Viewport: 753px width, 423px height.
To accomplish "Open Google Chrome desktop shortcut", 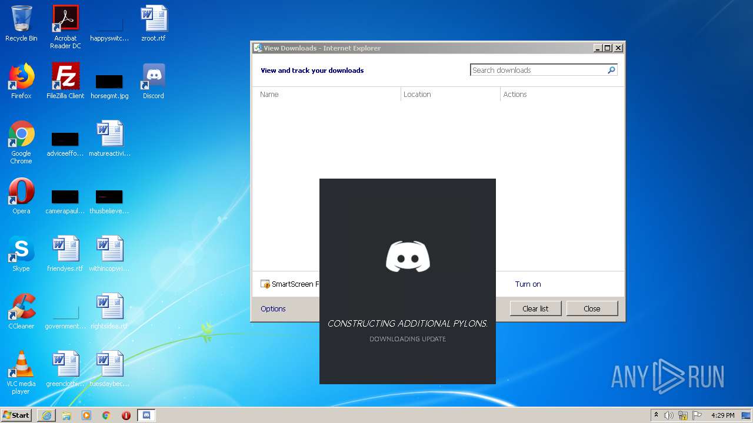I will pyautogui.click(x=21, y=142).
